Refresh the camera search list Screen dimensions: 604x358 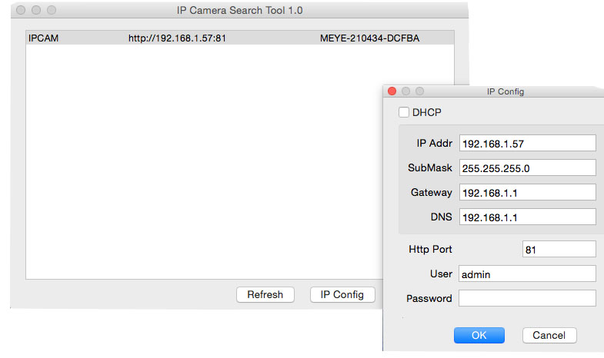pos(265,294)
